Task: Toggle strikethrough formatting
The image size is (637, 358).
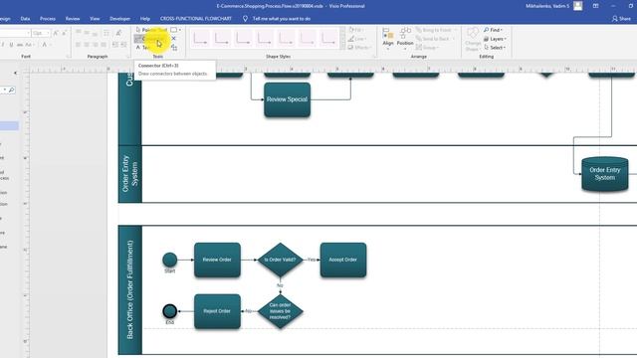Action: click(20, 45)
